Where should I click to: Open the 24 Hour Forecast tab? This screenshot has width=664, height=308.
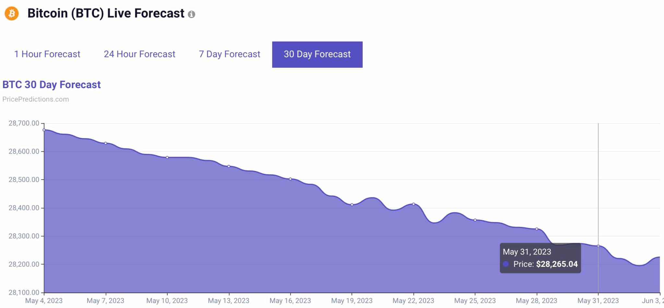pyautogui.click(x=139, y=54)
